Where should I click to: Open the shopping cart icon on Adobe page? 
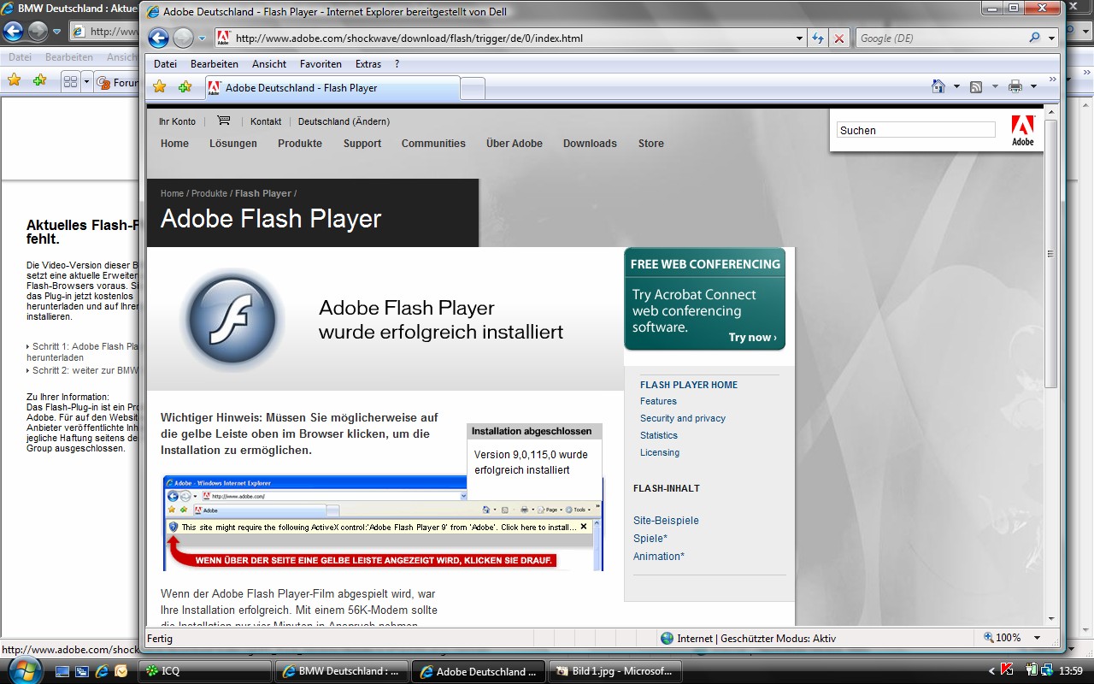coord(223,121)
